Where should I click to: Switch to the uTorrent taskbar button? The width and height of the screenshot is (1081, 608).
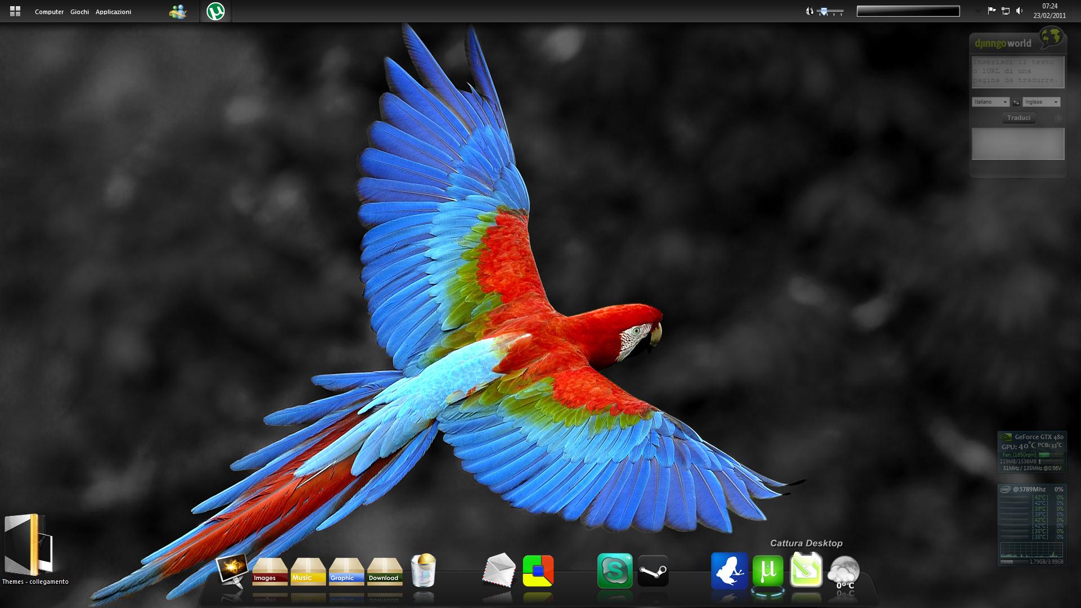(x=216, y=11)
